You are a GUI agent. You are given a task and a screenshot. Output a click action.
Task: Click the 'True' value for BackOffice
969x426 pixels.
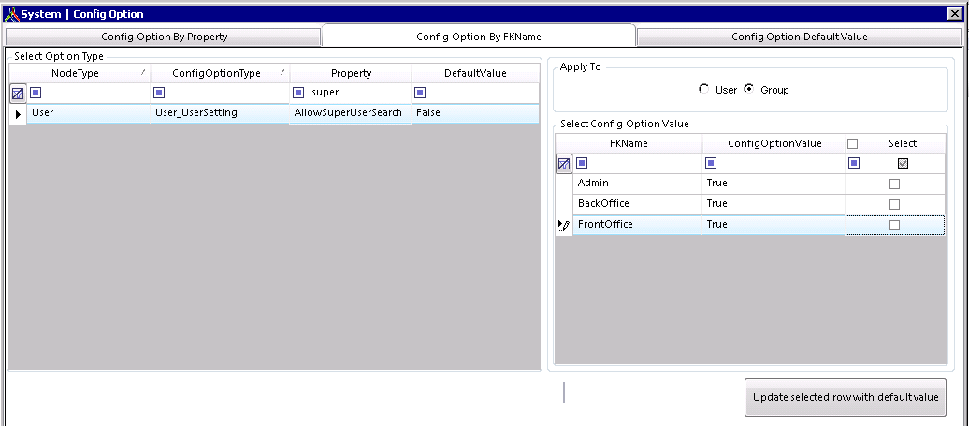tap(774, 204)
